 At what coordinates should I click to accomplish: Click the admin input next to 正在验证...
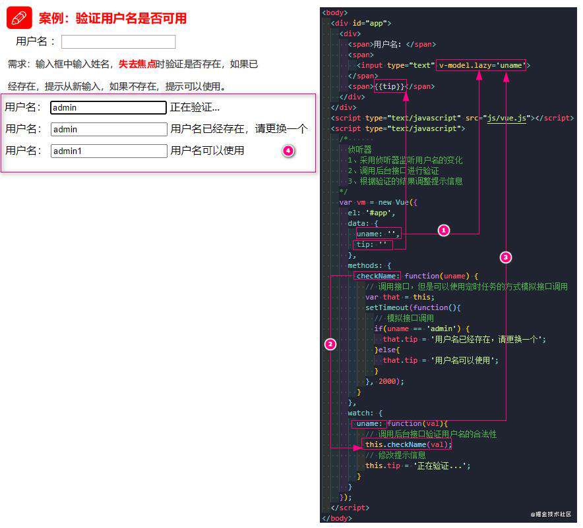pos(108,107)
